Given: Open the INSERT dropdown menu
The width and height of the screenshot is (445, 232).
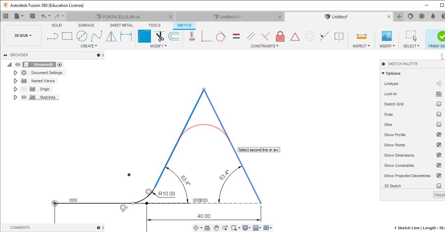Looking at the screenshot, I should (387, 46).
